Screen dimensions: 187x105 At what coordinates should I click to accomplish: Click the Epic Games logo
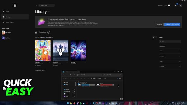(x=15, y=5)
